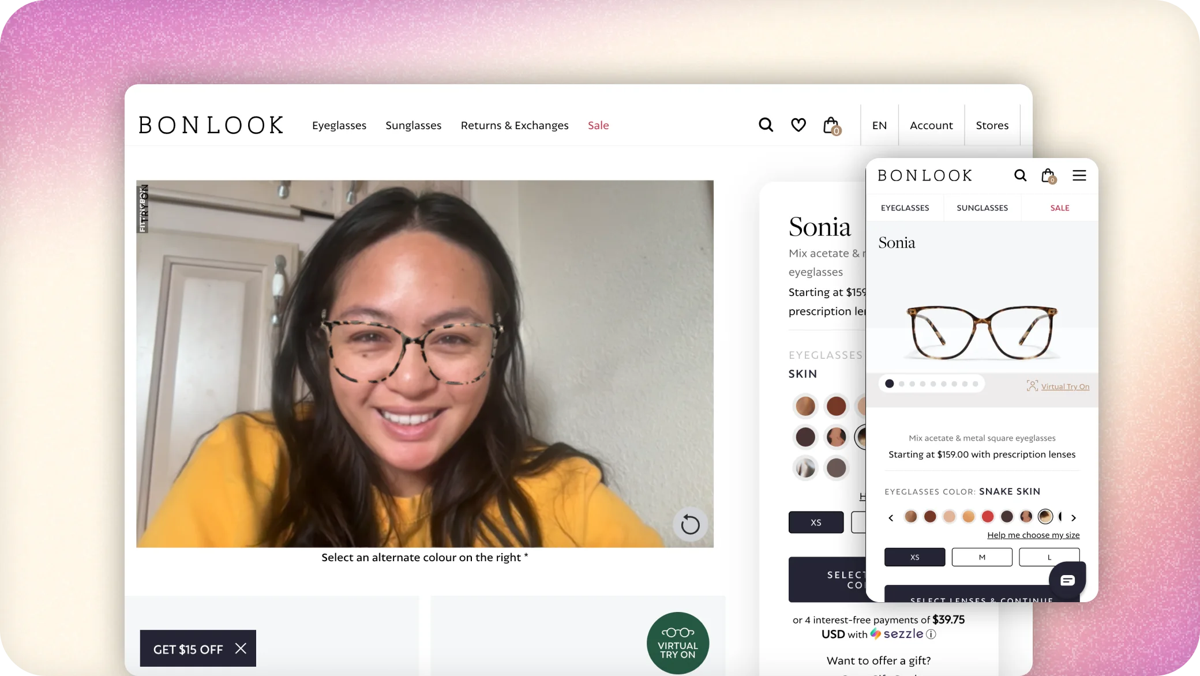The width and height of the screenshot is (1200, 676).
Task: Pick the dark brown swatch in desktop panel
Action: point(805,437)
